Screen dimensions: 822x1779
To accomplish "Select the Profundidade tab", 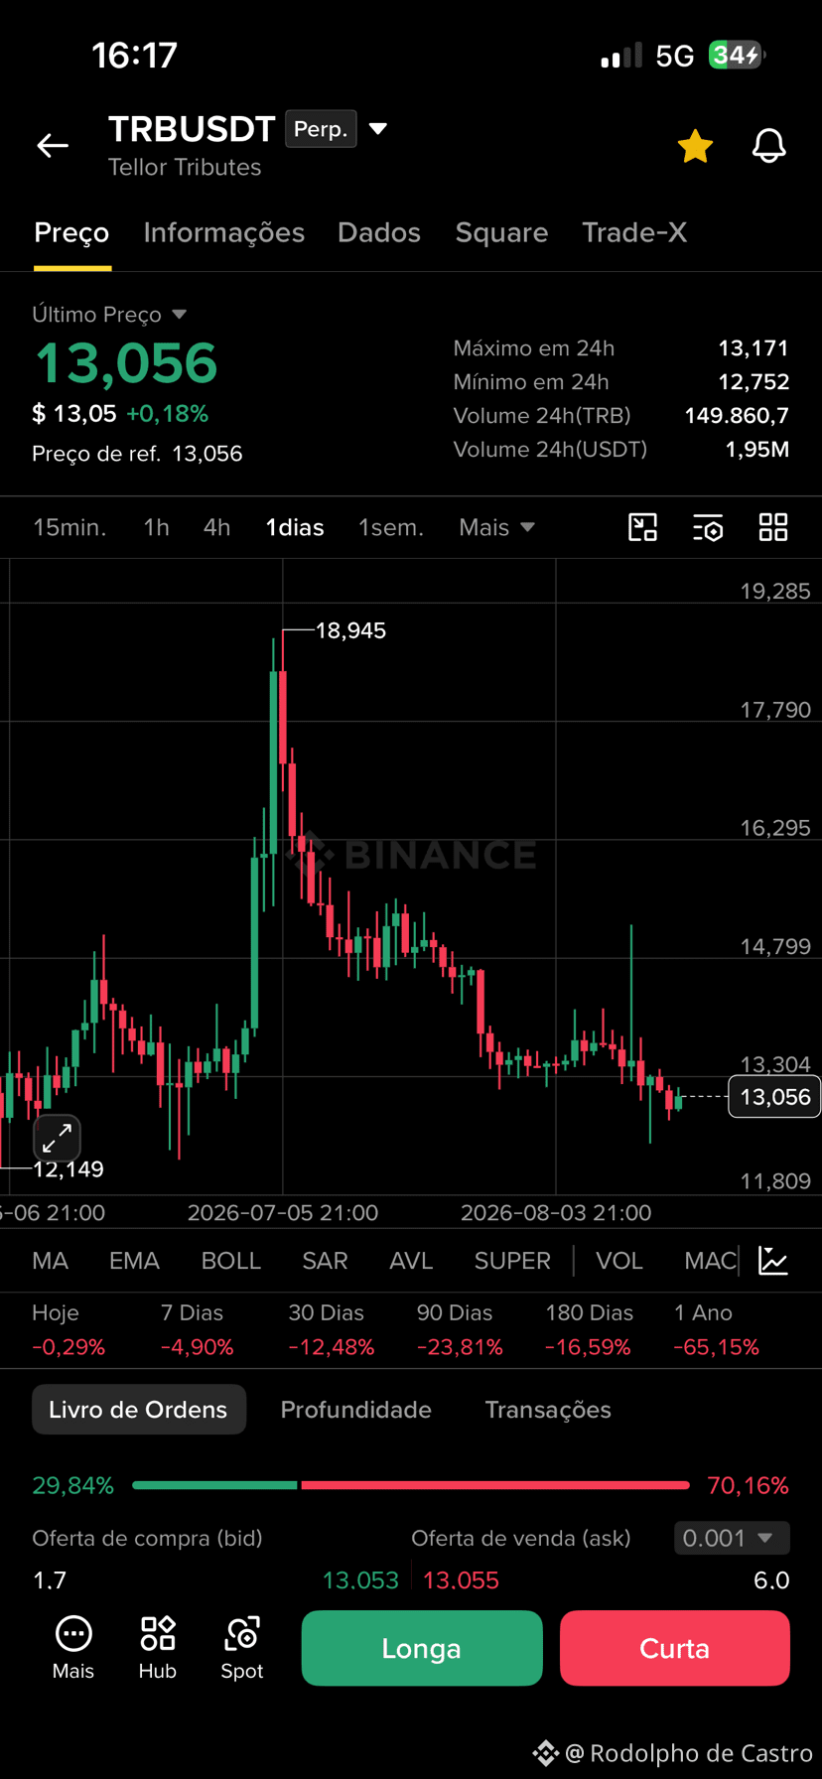I will (355, 1410).
